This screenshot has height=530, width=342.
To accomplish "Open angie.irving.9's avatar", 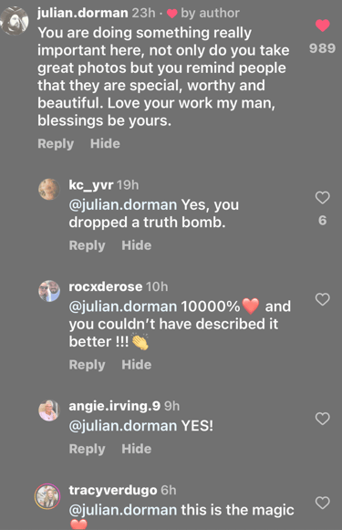I will click(49, 410).
